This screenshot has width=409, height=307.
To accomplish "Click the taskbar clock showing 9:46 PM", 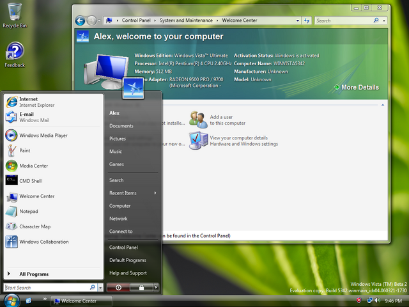I will tap(393, 301).
